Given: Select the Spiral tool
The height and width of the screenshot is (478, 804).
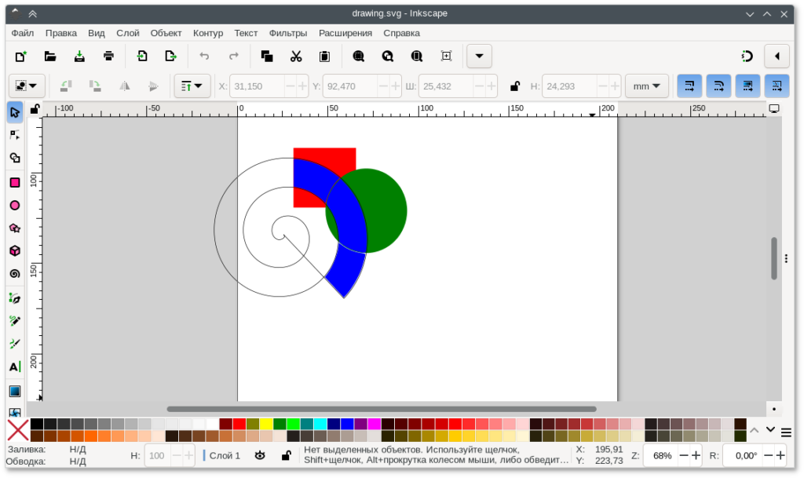Looking at the screenshot, I should coord(15,274).
